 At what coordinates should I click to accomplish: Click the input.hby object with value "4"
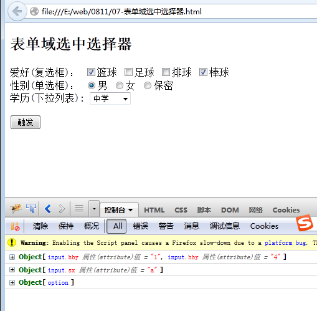click(x=183, y=257)
